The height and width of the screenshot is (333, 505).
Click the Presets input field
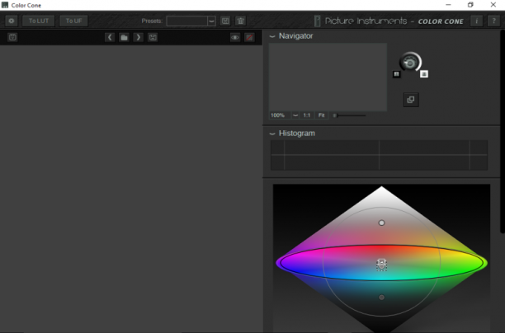pos(186,21)
